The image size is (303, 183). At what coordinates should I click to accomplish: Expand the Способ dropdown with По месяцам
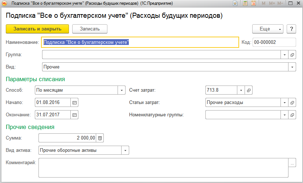coord(122,90)
